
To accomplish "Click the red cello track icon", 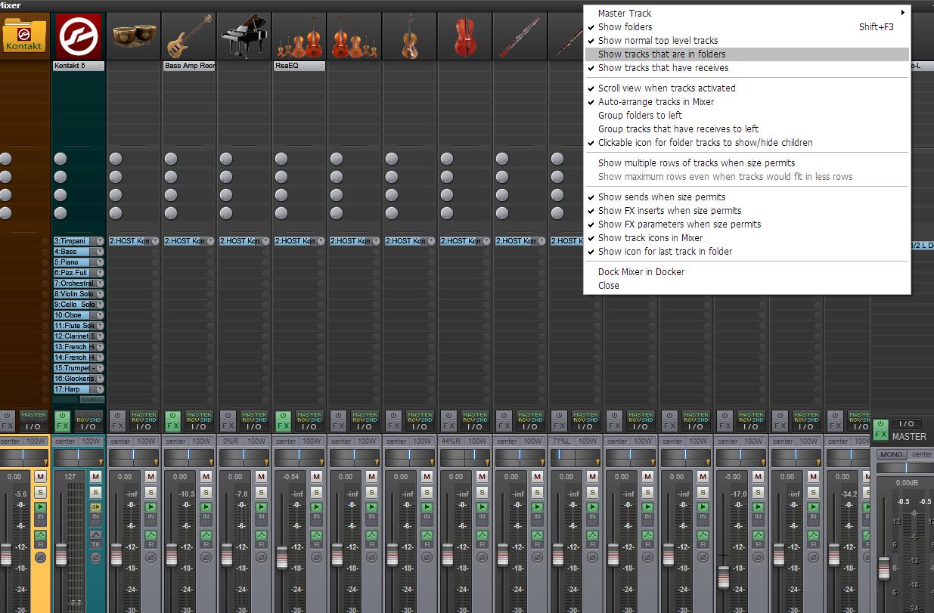I will pos(464,36).
